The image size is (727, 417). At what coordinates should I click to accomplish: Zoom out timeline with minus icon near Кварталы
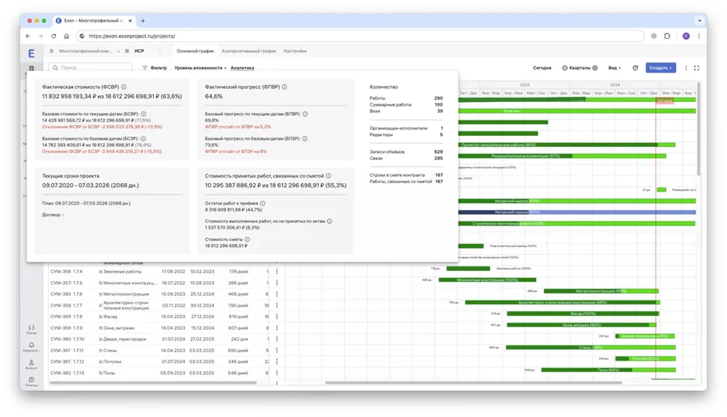(x=565, y=68)
